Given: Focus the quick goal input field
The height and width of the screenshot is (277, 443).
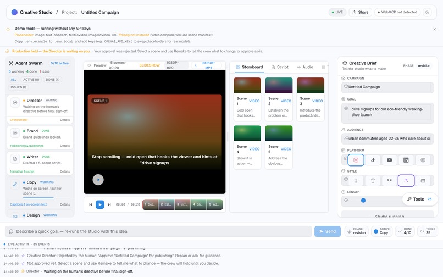Looking at the screenshot, I should pyautogui.click(x=158, y=231).
